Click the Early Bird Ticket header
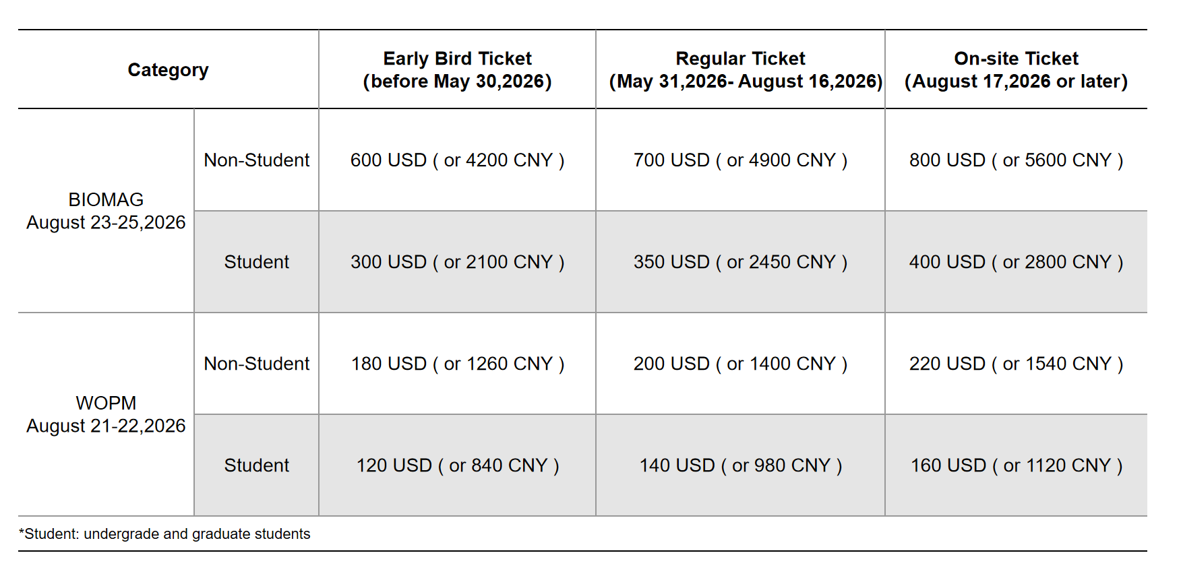This screenshot has width=1181, height=582. (x=457, y=70)
